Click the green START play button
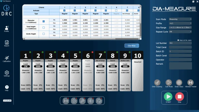The height and width of the screenshot is (112, 199). pos(168,97)
